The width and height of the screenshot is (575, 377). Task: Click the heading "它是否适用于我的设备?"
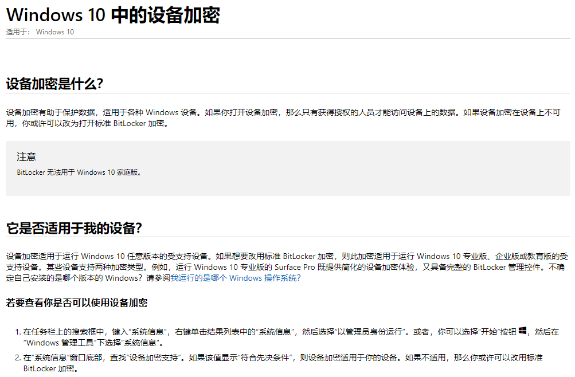(74, 228)
